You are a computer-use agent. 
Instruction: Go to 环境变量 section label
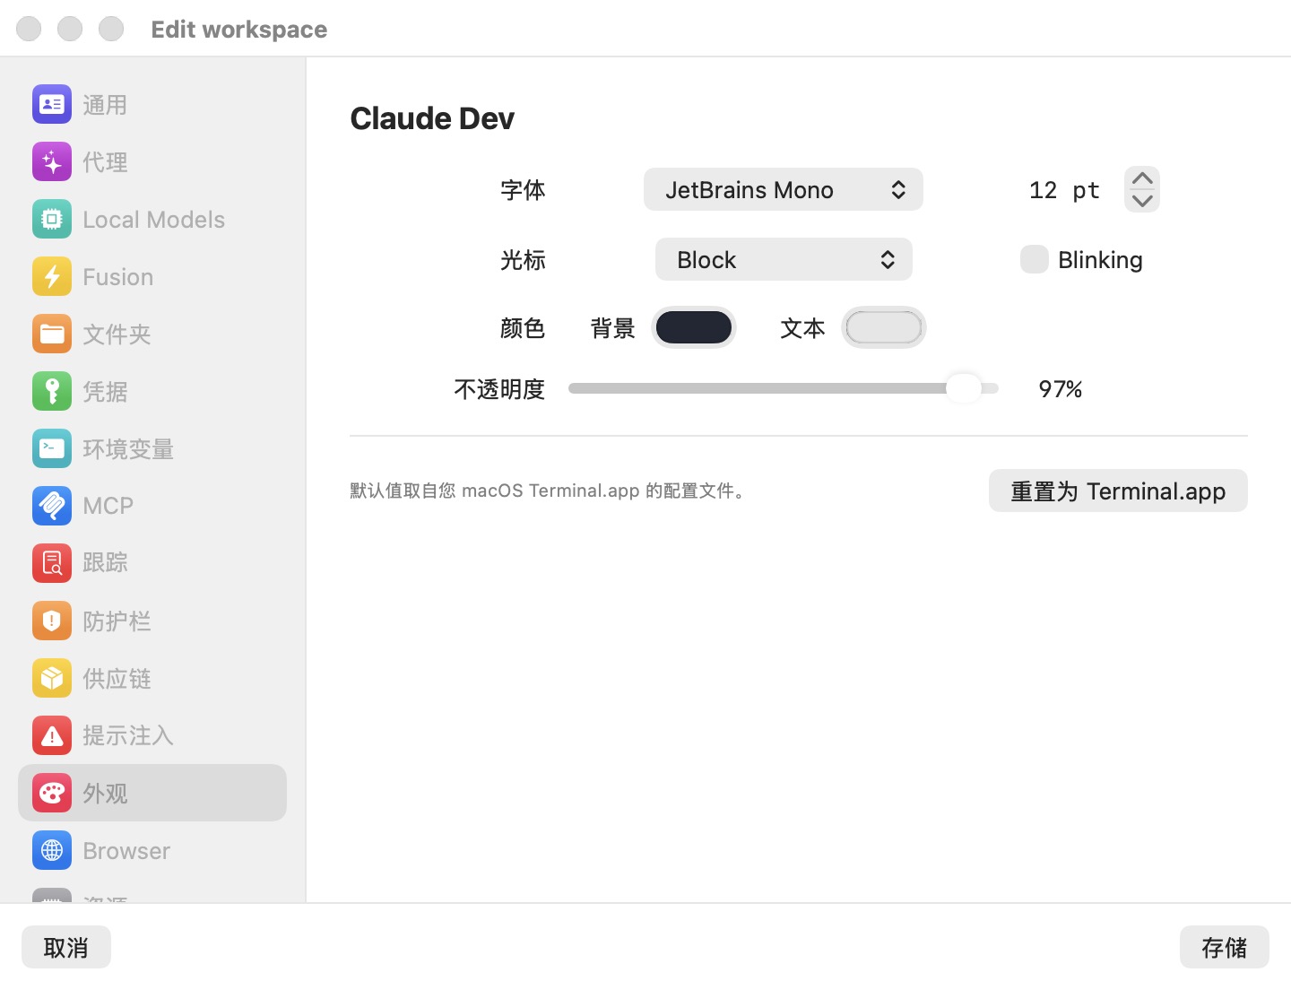pos(128,449)
